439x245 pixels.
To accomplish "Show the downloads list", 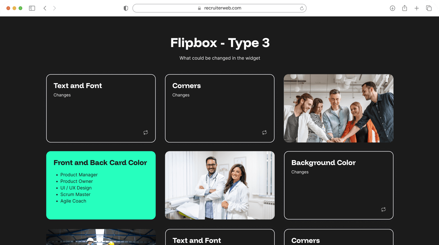I will pyautogui.click(x=392, y=8).
